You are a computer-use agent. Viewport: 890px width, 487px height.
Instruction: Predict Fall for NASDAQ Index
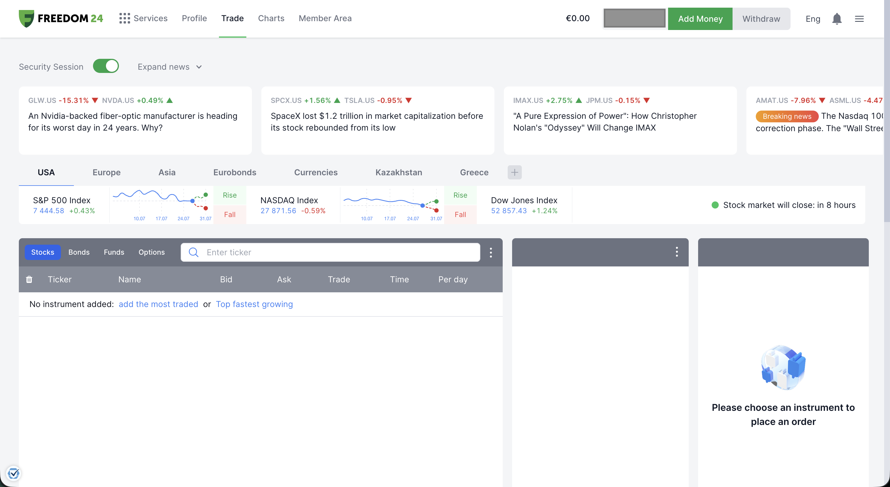pos(460,215)
